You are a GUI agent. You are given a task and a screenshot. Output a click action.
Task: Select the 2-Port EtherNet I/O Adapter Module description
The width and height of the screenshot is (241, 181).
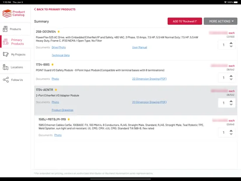click(58, 95)
